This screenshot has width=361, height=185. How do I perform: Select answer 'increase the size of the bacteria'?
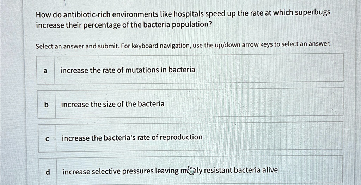[x=190, y=103]
